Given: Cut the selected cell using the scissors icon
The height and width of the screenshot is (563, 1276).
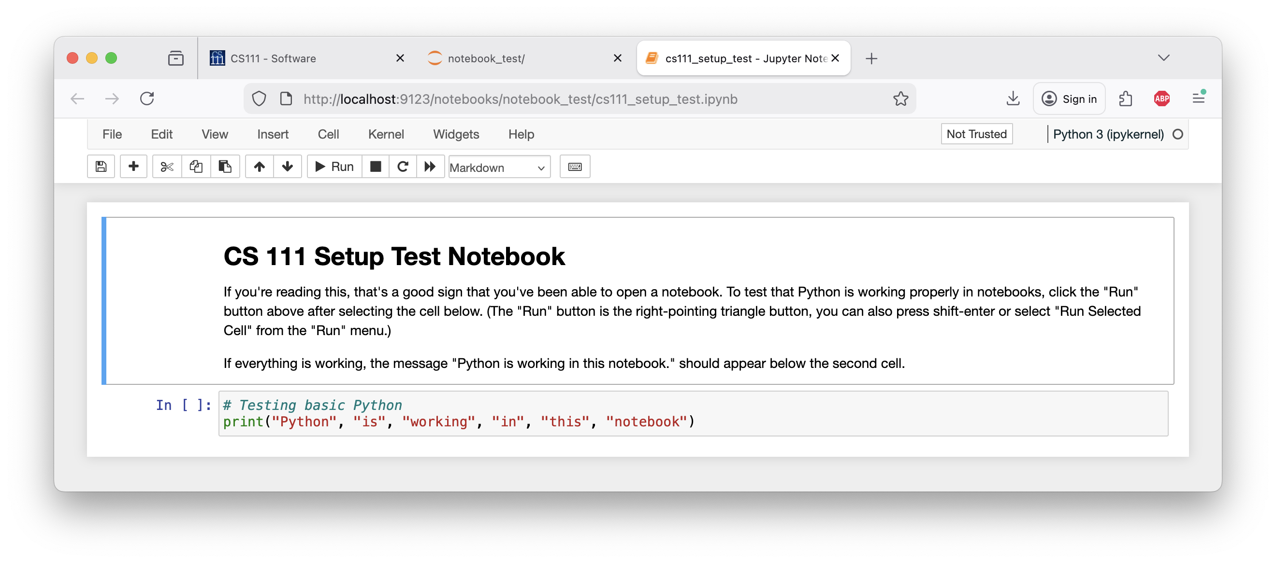Looking at the screenshot, I should tap(166, 167).
